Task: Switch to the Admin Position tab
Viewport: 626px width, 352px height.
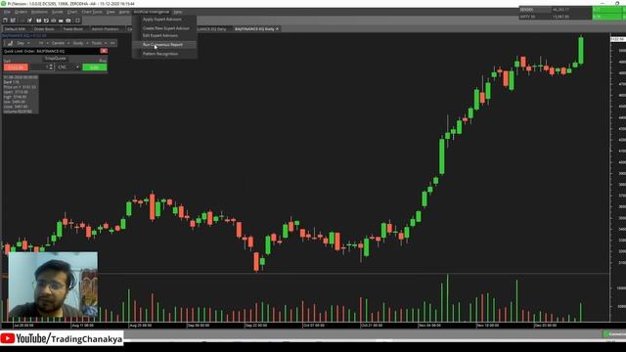Action: tap(106, 29)
